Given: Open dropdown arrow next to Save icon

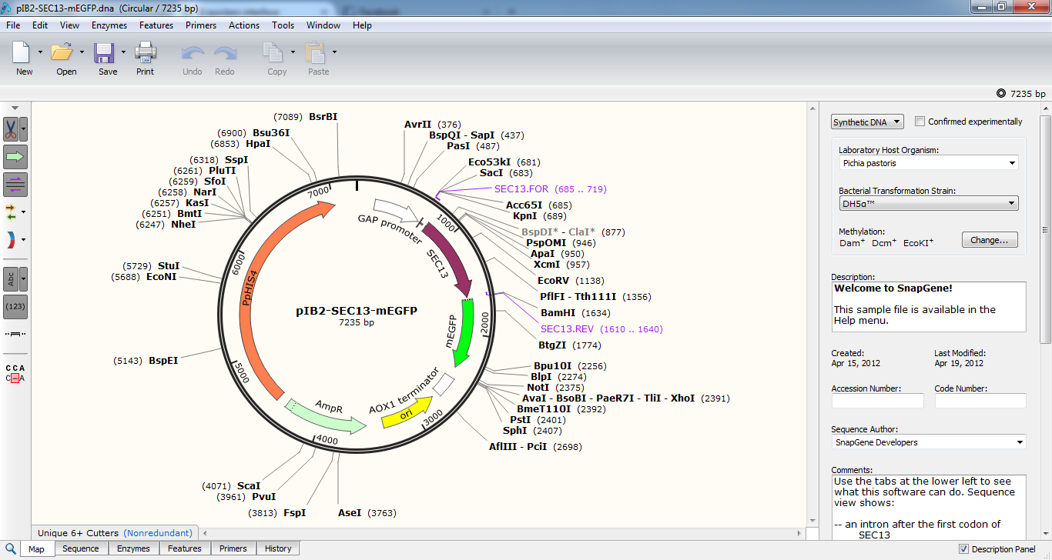Looking at the screenshot, I should [x=123, y=52].
